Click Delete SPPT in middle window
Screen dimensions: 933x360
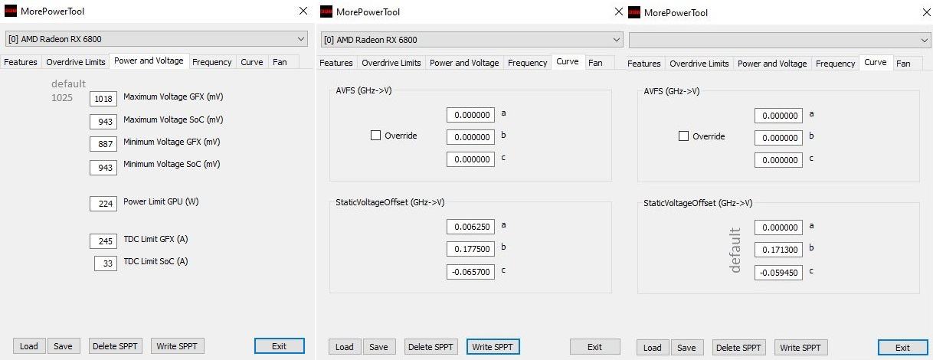tap(431, 347)
